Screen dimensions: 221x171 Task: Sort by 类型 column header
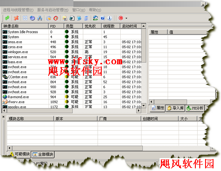(x=73, y=26)
